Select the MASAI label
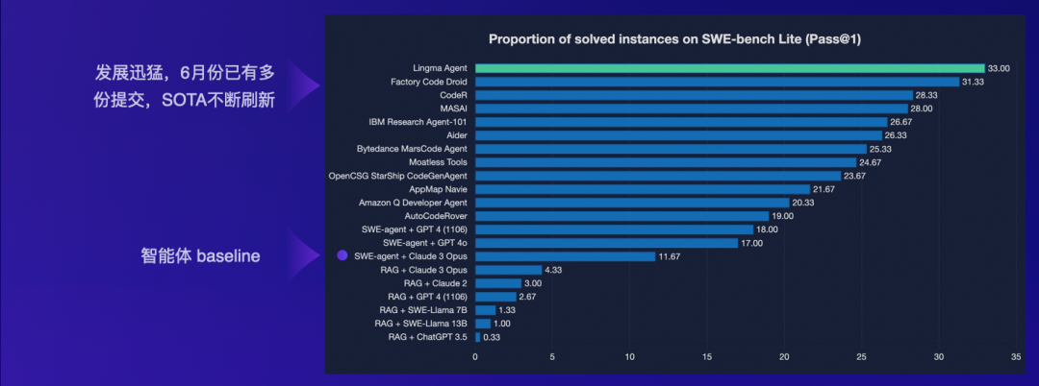Screen dimensions: 1039x386 [452, 109]
